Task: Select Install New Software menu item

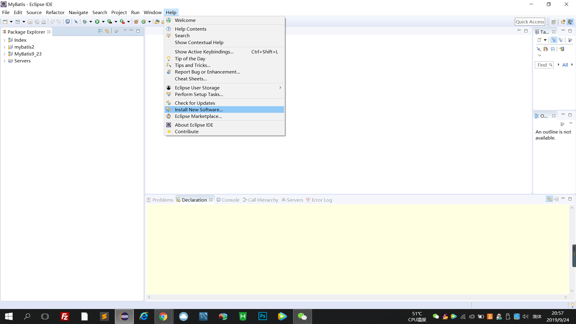Action: (x=199, y=110)
